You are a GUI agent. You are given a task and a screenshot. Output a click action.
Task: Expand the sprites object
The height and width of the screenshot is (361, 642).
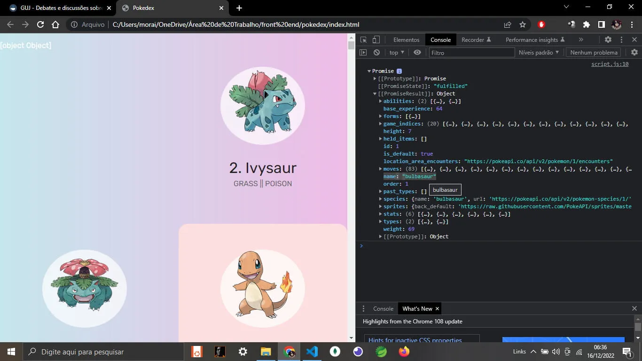[x=381, y=206]
